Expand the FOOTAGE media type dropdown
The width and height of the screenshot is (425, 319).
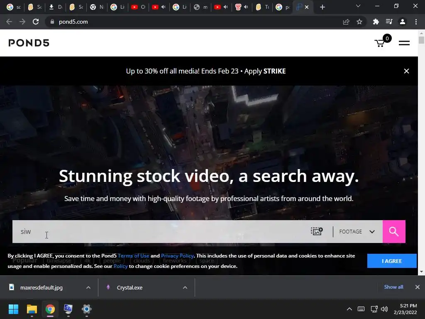pos(357,232)
